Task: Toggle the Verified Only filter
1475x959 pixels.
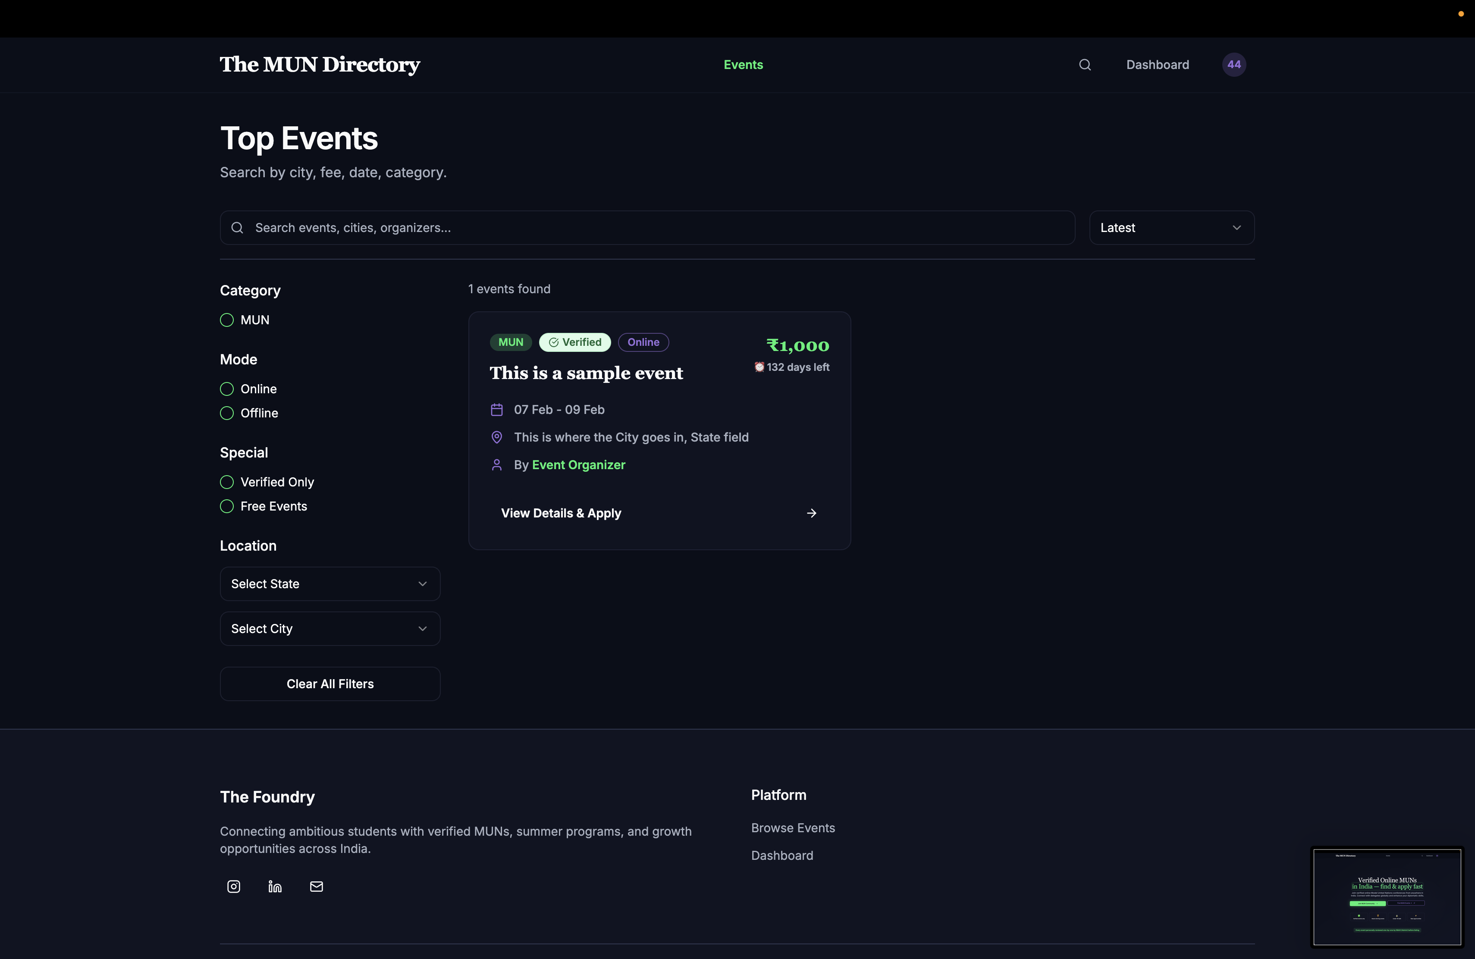Action: coord(227,482)
